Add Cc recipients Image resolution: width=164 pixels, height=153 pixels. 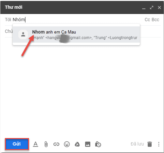pos(147,20)
